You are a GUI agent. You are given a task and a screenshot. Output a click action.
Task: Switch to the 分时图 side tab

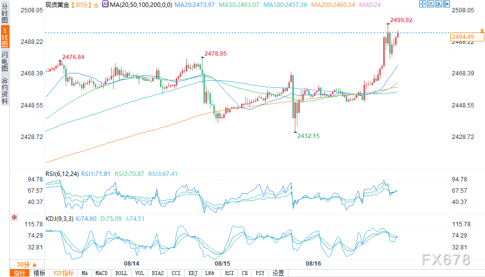point(5,13)
